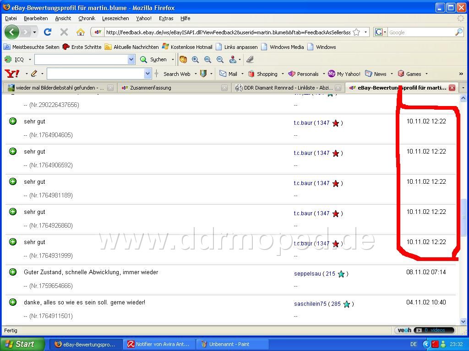
Task: Click the Windows Start button
Action: (22, 344)
